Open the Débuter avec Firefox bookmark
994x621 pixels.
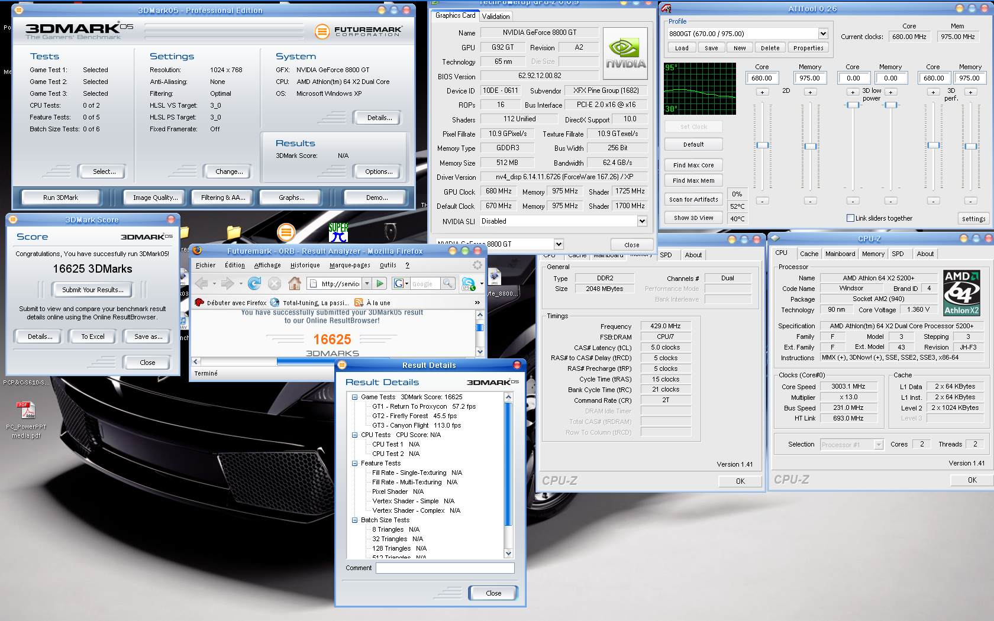(x=231, y=303)
